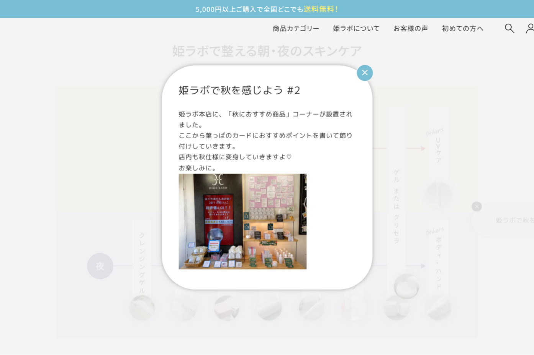Open the store display photo in popup
534x355 pixels.
click(x=242, y=222)
